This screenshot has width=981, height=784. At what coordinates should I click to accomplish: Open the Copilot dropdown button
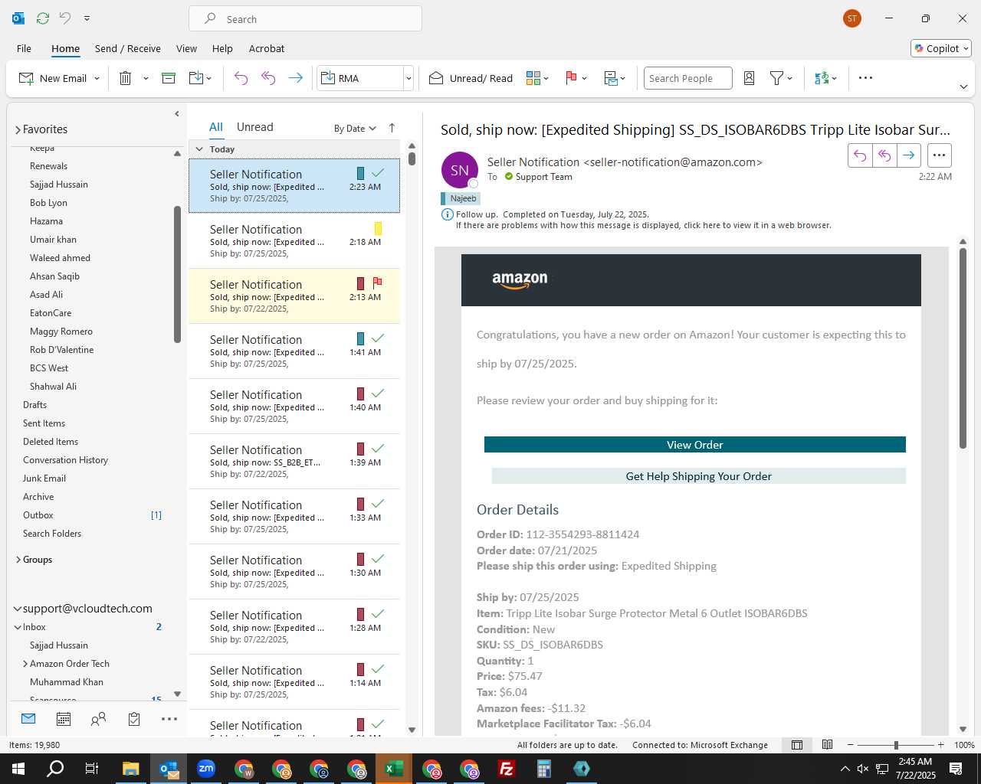pos(941,48)
